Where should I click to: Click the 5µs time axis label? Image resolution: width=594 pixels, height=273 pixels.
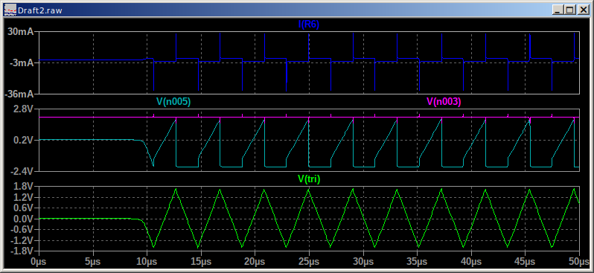click(x=93, y=262)
